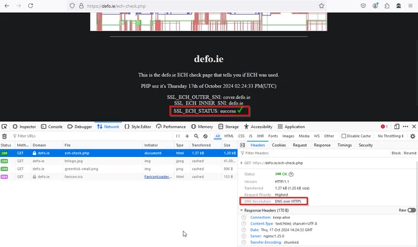The width and height of the screenshot is (418, 247).
Task: Open the Debugger tab
Action: click(80, 127)
